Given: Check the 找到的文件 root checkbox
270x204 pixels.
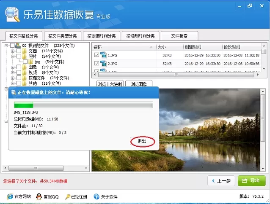Looking at the screenshot, I should [12, 46].
